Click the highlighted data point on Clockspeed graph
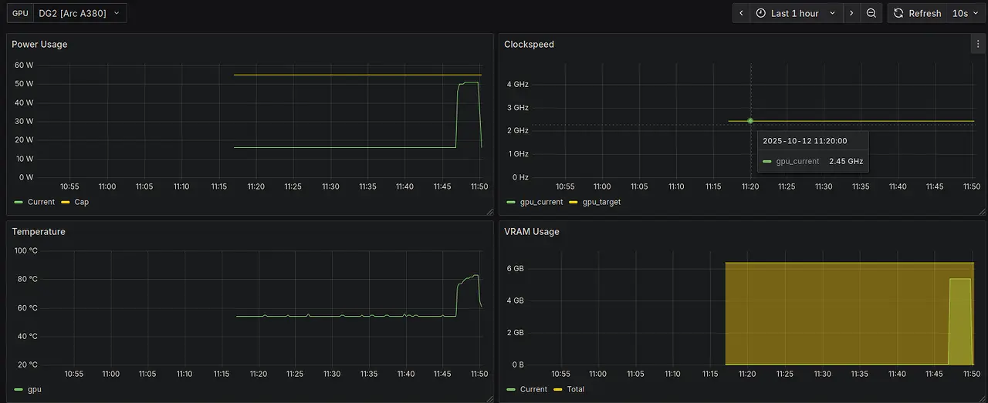The height and width of the screenshot is (403, 988). coord(750,121)
